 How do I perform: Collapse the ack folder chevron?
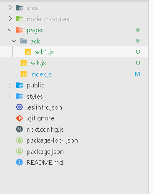(x=14, y=41)
